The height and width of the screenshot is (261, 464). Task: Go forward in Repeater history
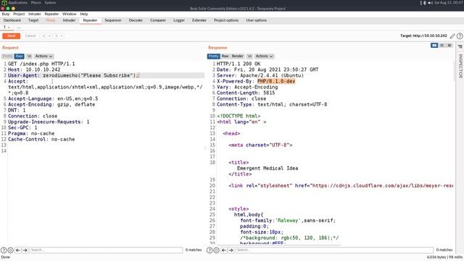(x=57, y=36)
